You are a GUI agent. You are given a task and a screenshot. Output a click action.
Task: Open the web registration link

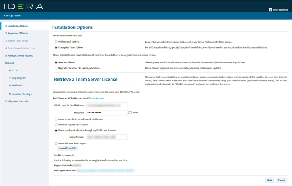tap(105, 170)
